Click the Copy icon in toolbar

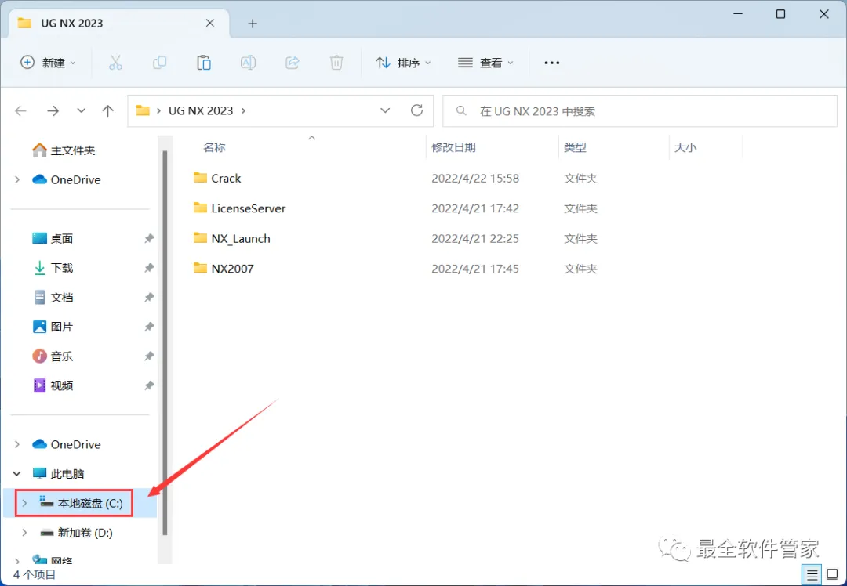[x=159, y=63]
